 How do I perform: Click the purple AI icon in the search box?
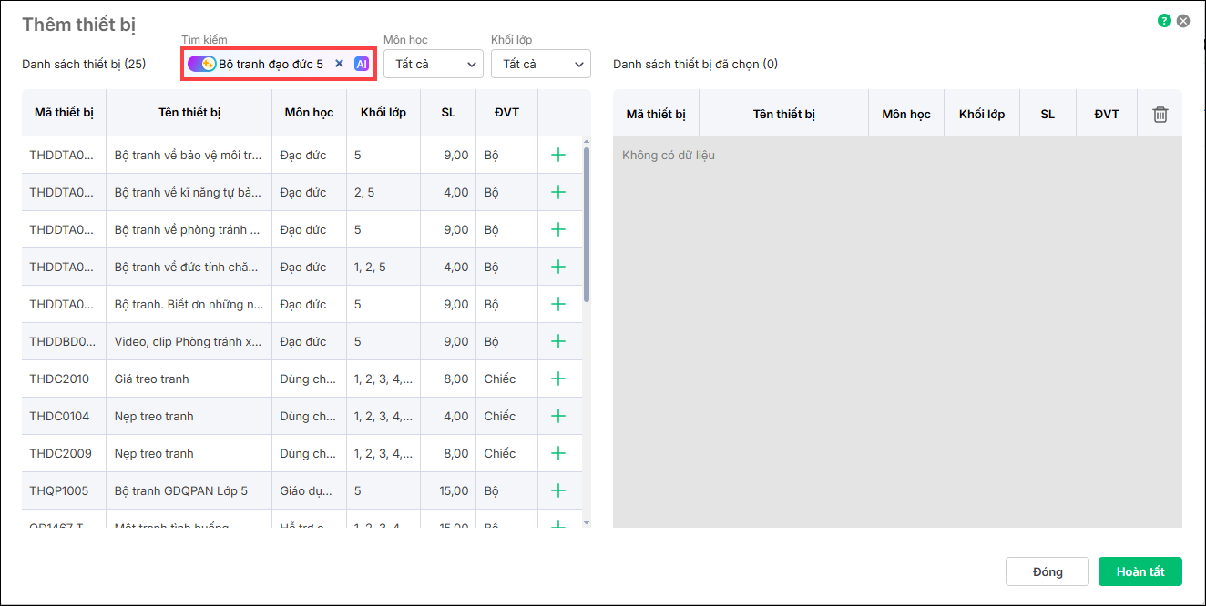[x=362, y=64]
